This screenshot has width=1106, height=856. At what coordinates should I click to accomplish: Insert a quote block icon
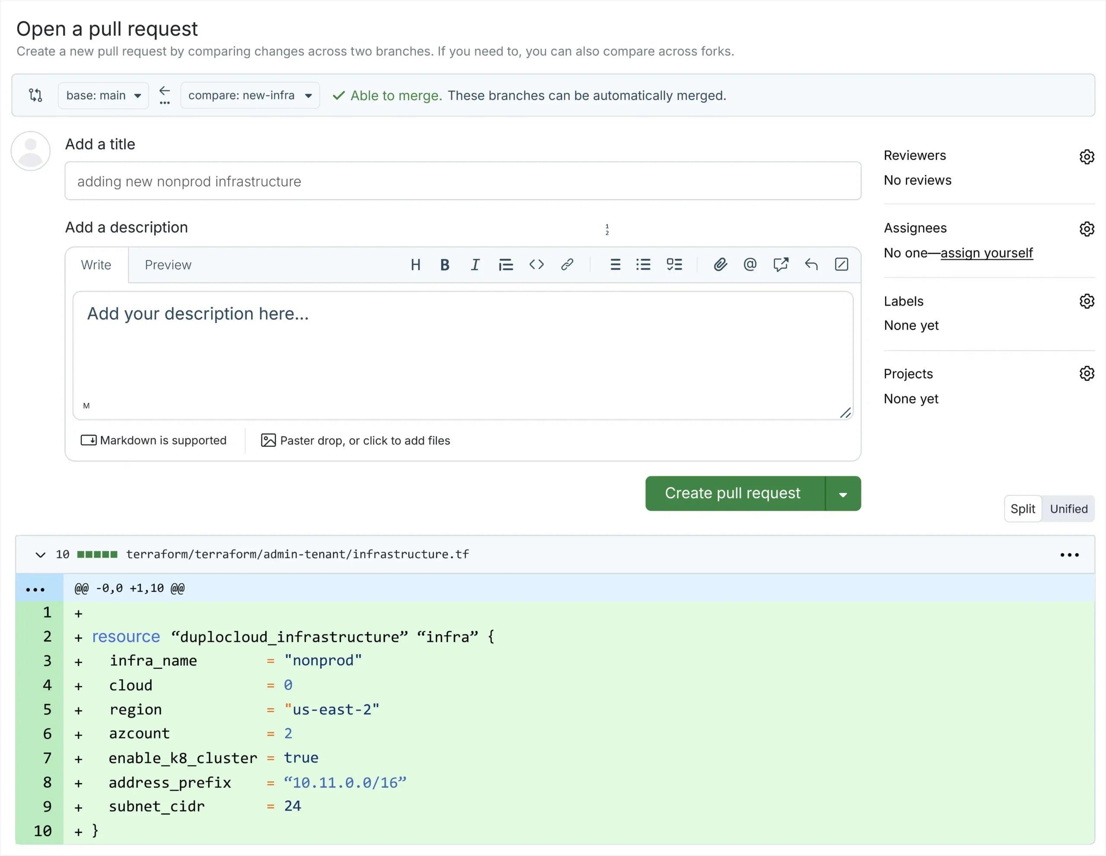pos(505,265)
